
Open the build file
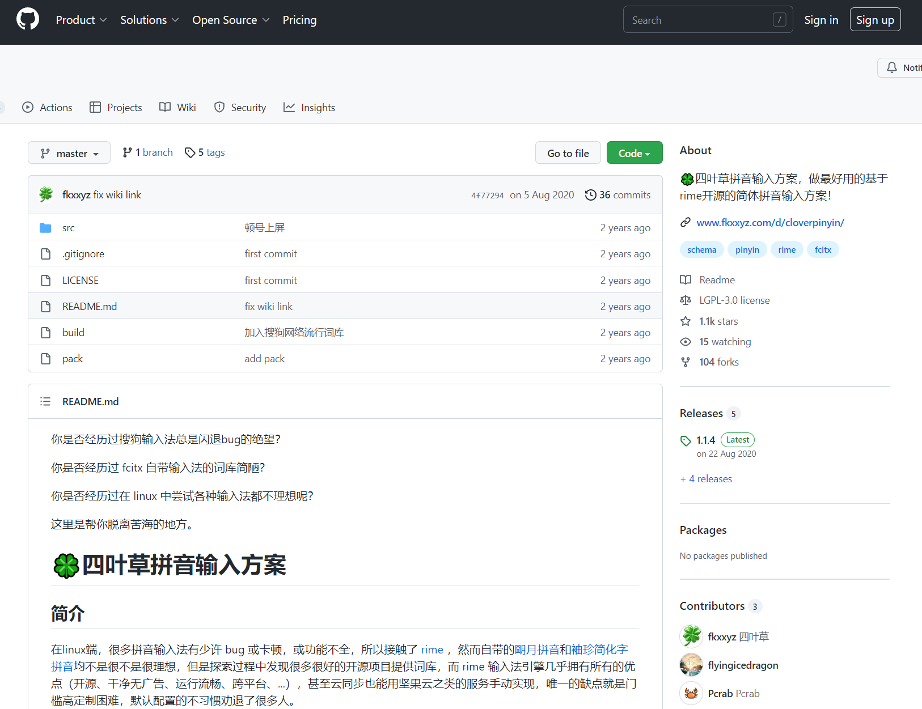pos(73,333)
